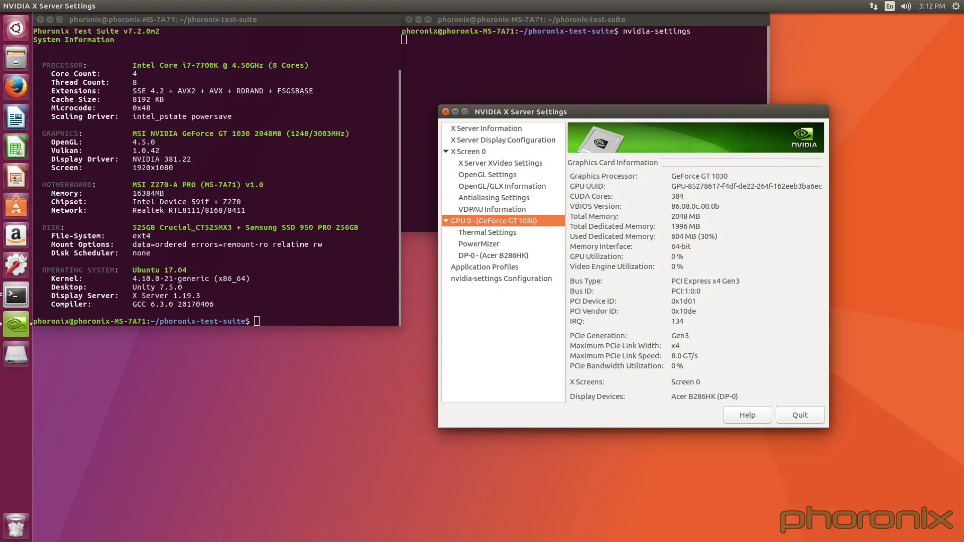Open System Settings from the launcher
Image resolution: width=964 pixels, height=542 pixels.
click(x=16, y=265)
